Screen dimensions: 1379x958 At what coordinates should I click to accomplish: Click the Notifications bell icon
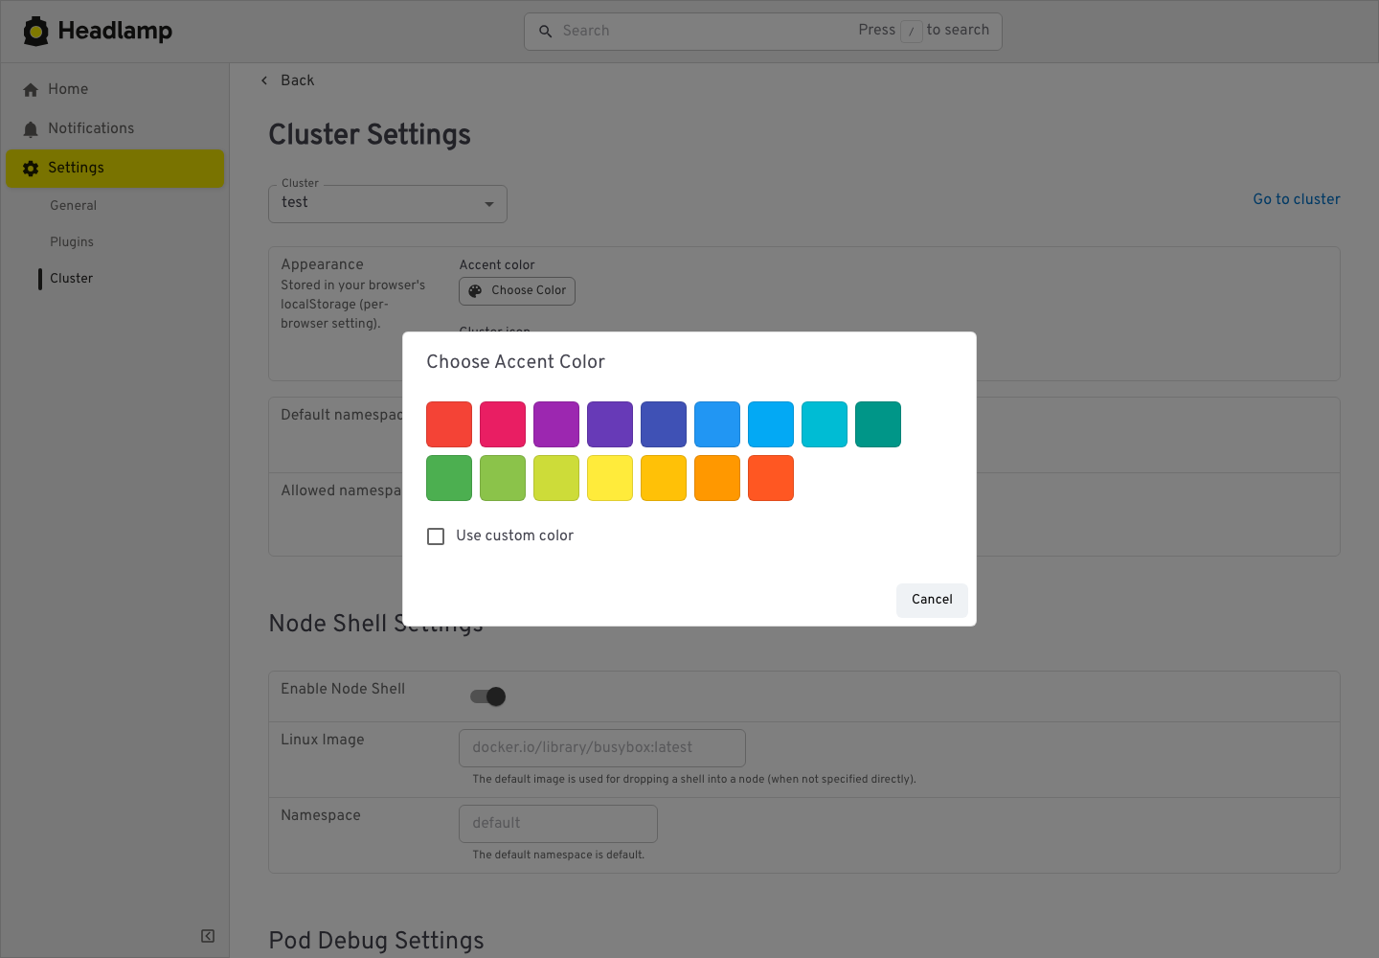pyautogui.click(x=31, y=129)
